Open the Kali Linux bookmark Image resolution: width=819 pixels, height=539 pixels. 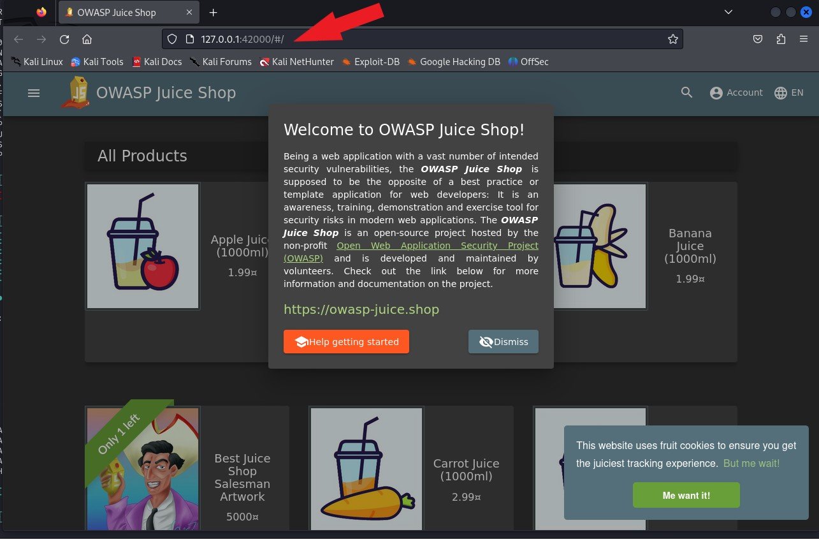click(x=37, y=62)
